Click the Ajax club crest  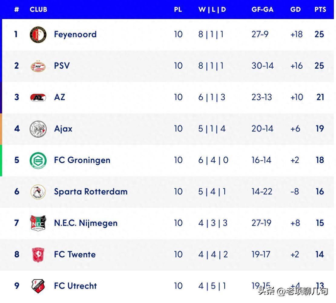(38, 129)
